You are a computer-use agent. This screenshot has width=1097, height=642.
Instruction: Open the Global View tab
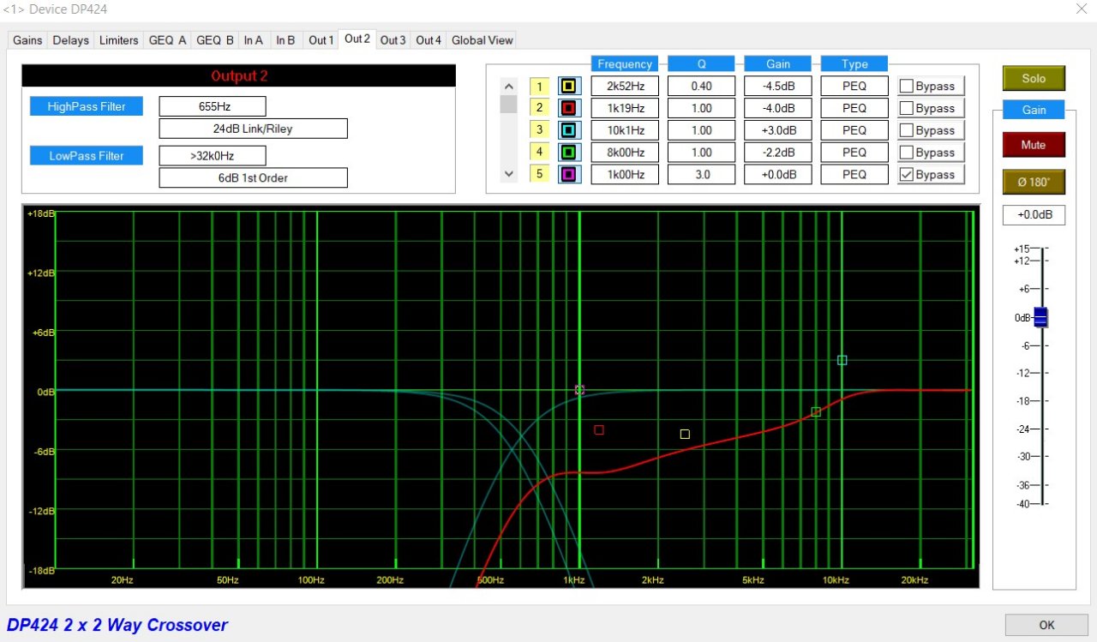pyautogui.click(x=482, y=40)
